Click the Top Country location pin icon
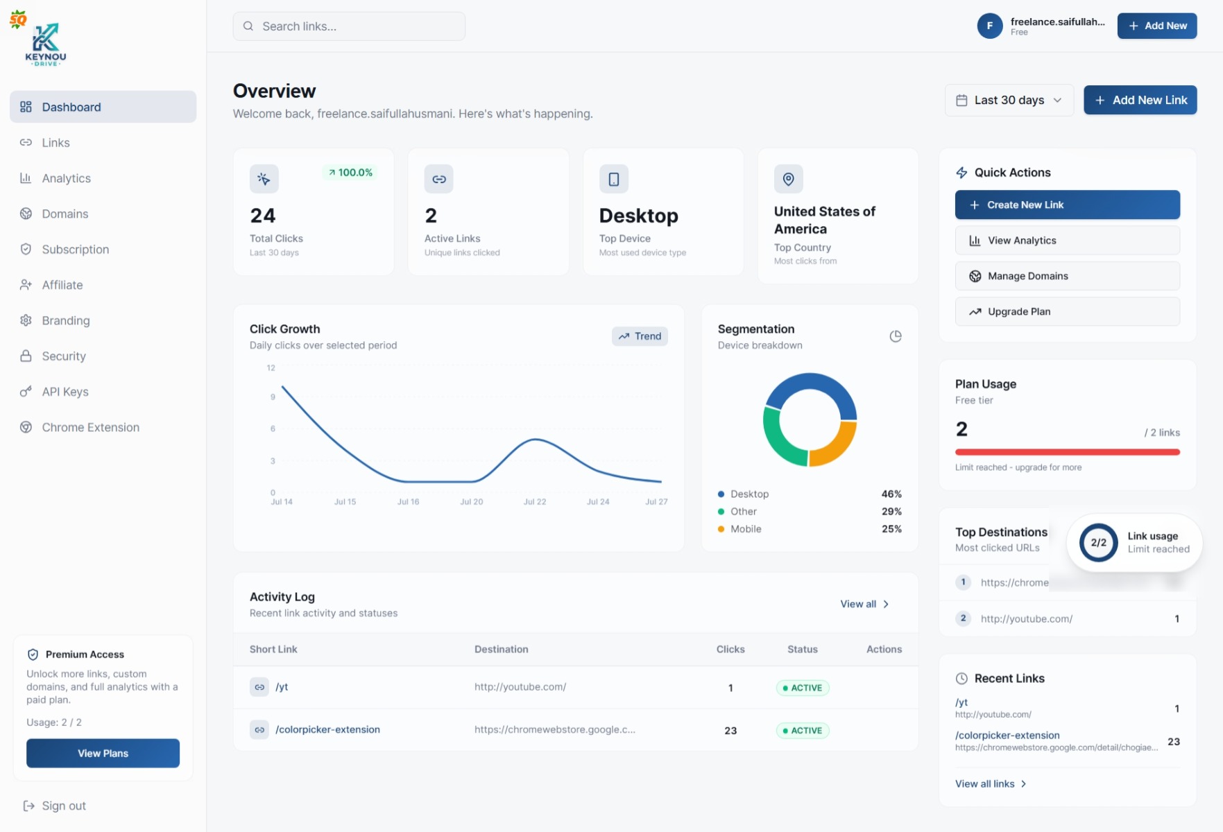The width and height of the screenshot is (1223, 832). pos(789,179)
